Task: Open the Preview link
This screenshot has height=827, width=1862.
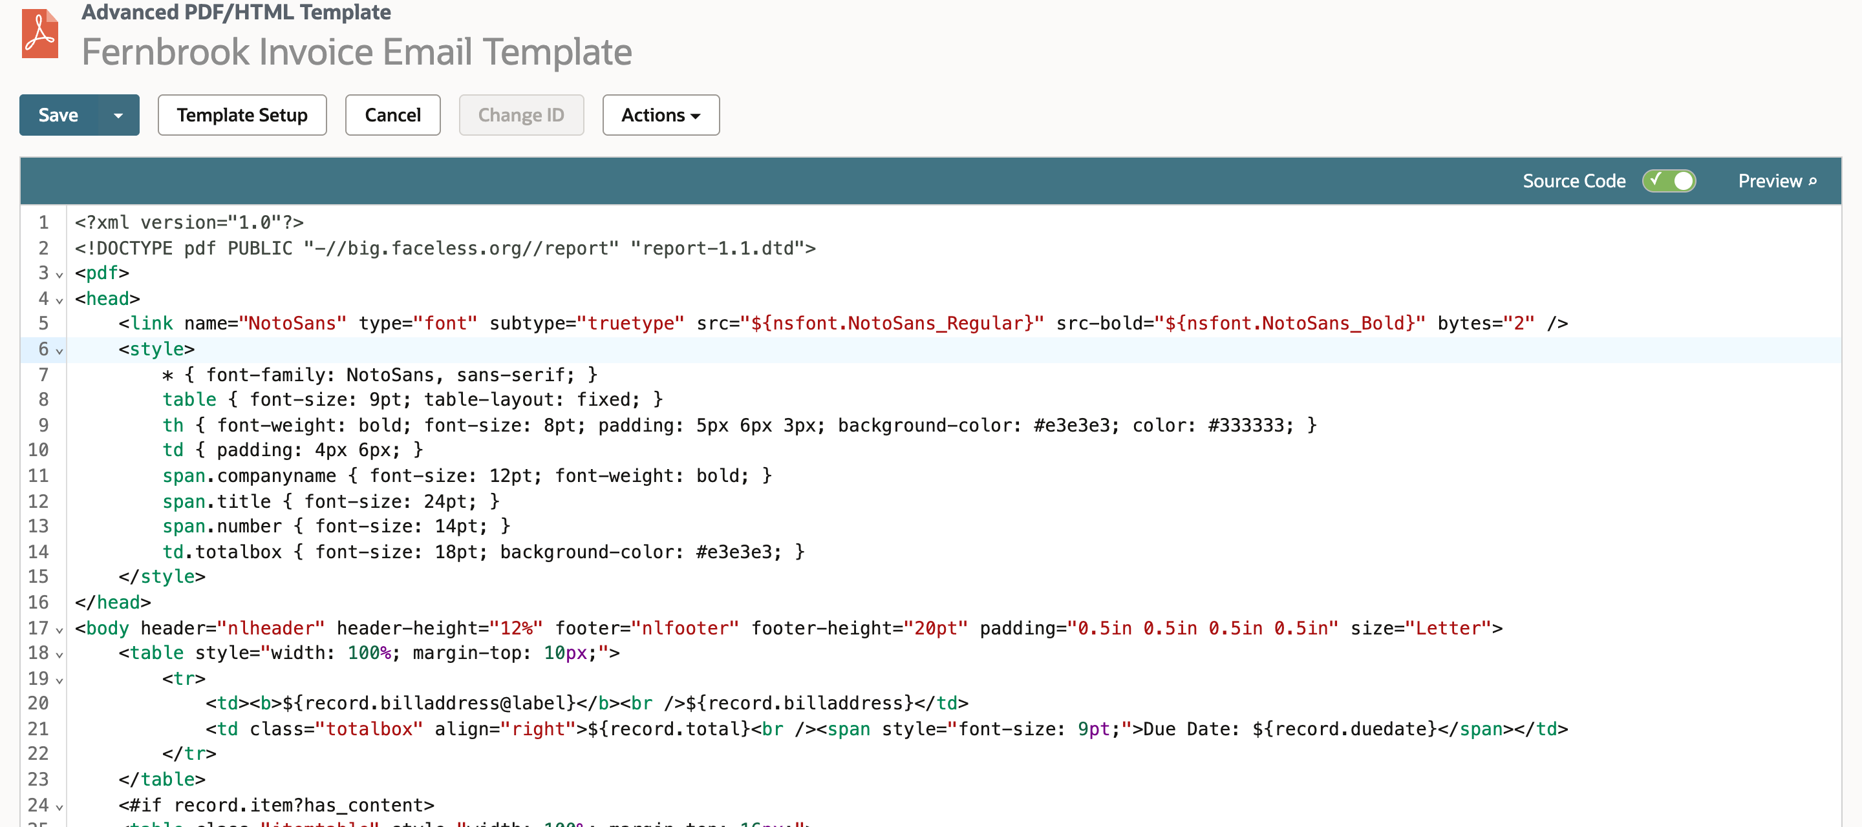Action: point(1777,180)
